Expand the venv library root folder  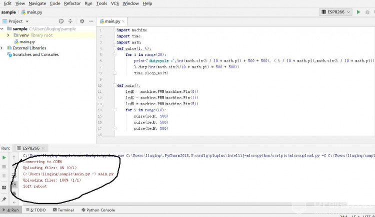coord(8,35)
